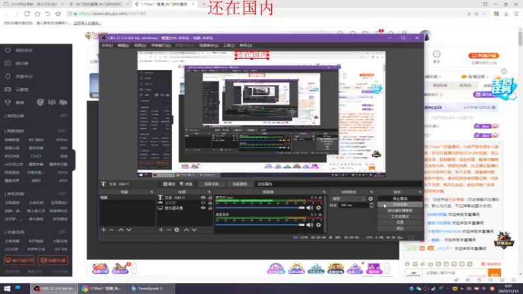Screen dimensions: 523x294
Task: Toggle visibility eye of 文本 (GDI+) source
Action: point(203,198)
